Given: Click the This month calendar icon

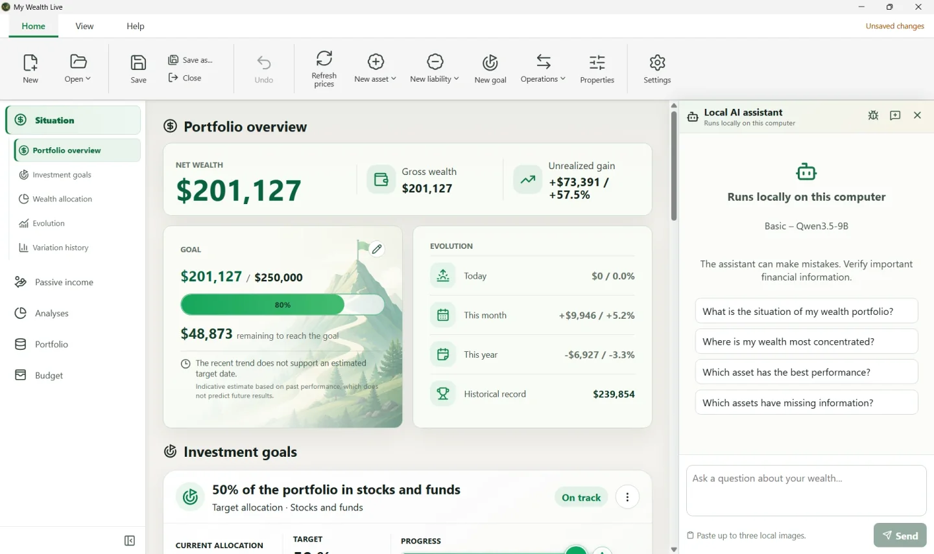Looking at the screenshot, I should pos(443,316).
